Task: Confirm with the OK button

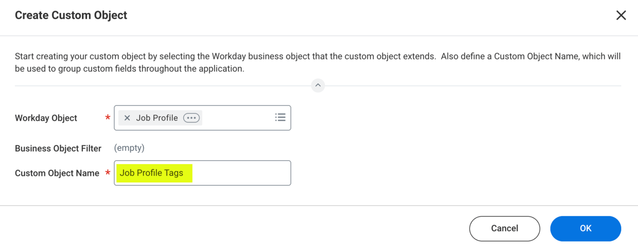Action: 585,228
